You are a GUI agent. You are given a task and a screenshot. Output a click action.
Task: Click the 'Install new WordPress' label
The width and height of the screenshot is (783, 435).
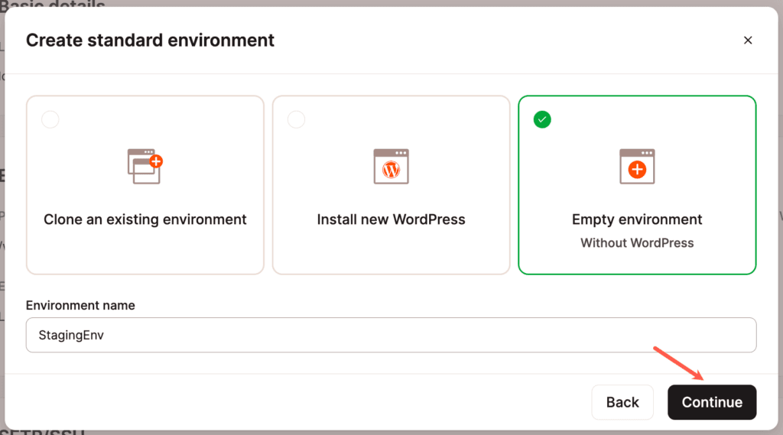(x=391, y=219)
